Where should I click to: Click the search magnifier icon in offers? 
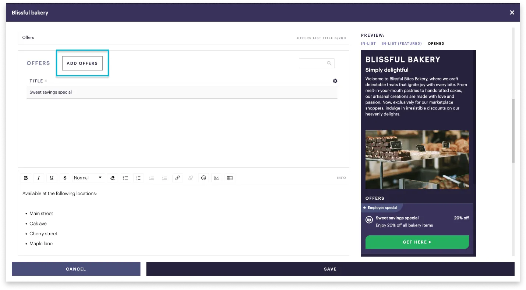click(329, 64)
